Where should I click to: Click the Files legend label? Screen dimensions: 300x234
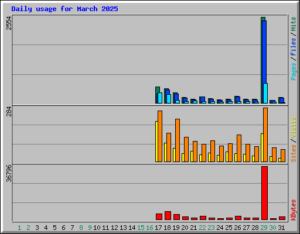(293, 47)
